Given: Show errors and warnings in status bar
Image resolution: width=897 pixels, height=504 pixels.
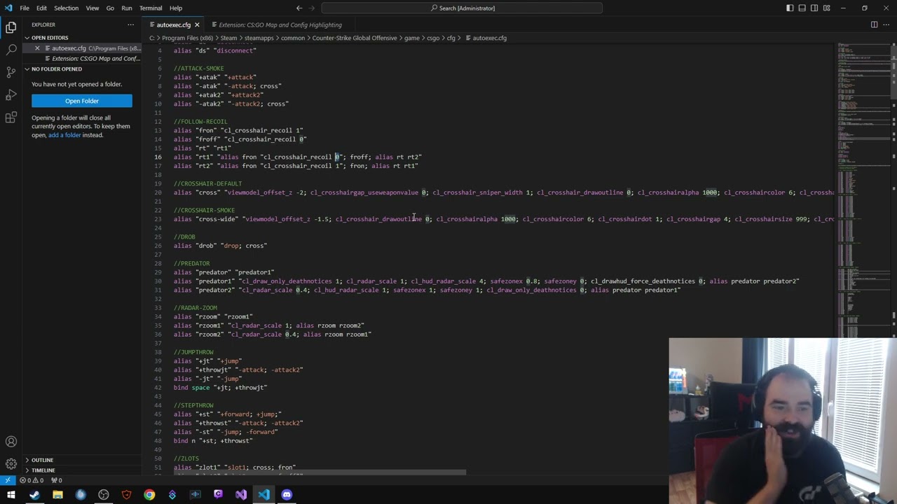Looking at the screenshot, I should [32, 480].
